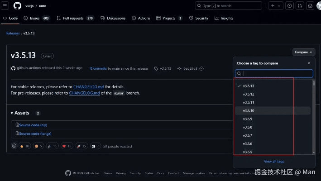Click View all tags link
The image size is (321, 181).
click(x=273, y=162)
